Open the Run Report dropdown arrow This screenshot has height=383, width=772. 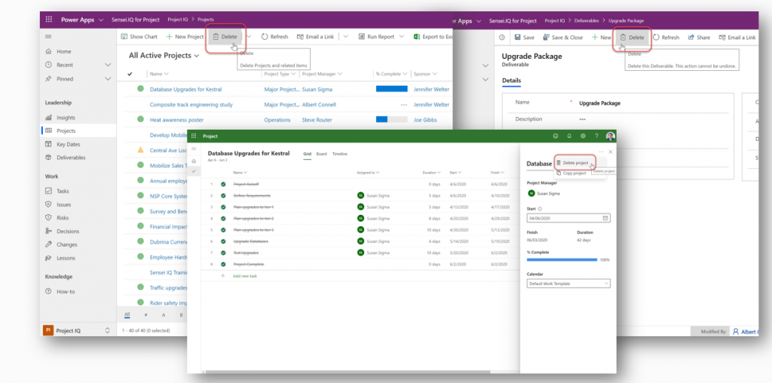tap(402, 36)
